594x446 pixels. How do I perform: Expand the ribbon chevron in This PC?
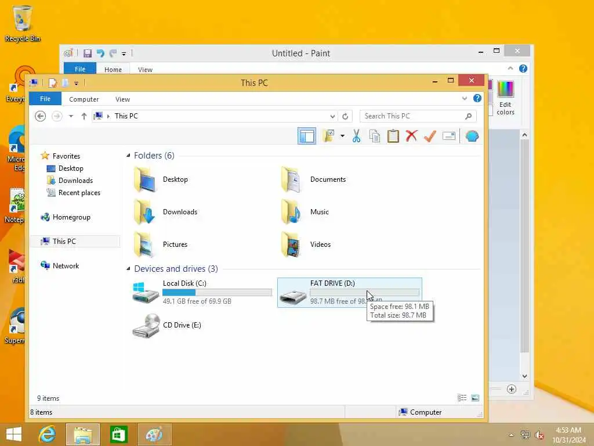coord(465,98)
